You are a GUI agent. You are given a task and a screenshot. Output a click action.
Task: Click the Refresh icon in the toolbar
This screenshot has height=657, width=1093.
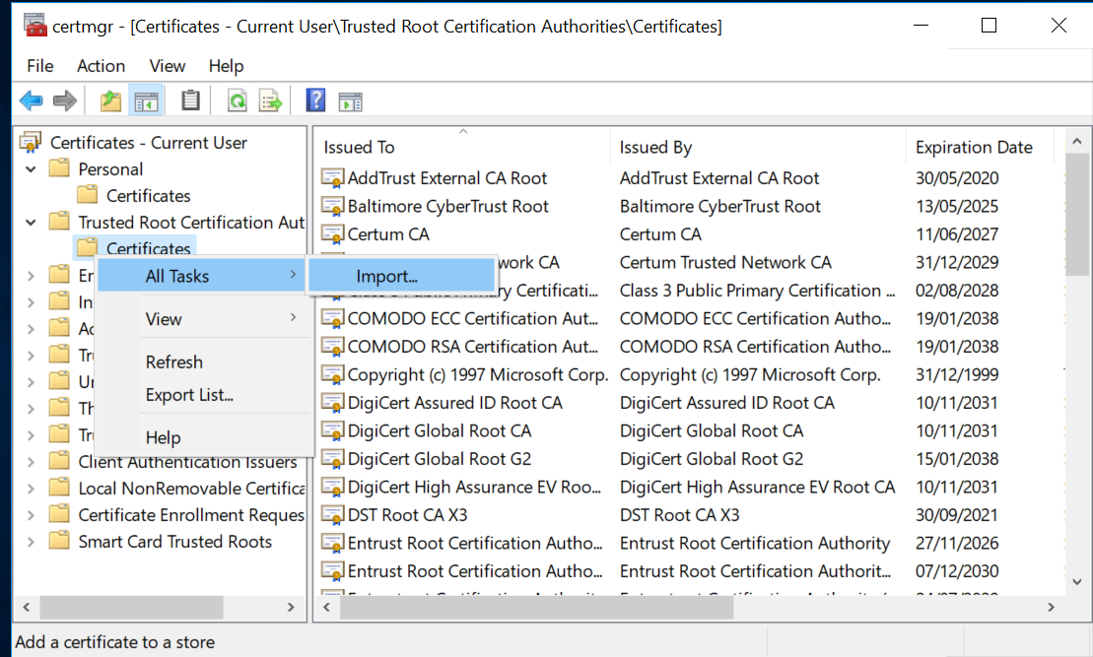(x=237, y=99)
